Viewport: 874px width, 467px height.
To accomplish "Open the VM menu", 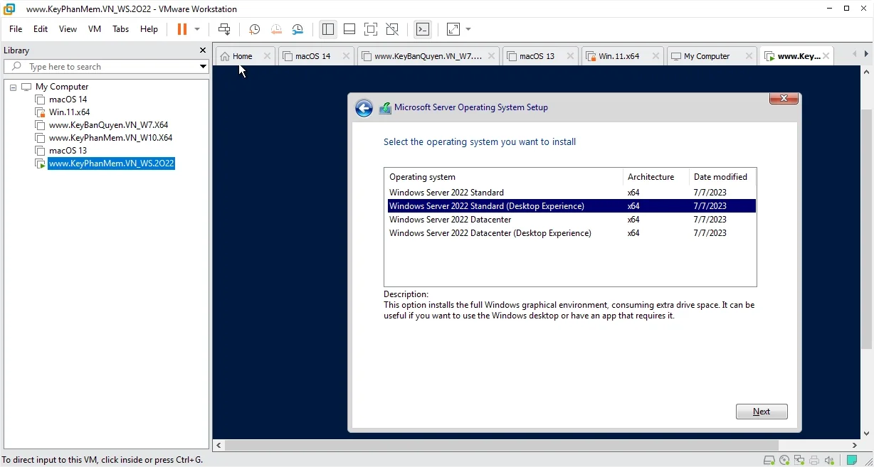I will (94, 29).
